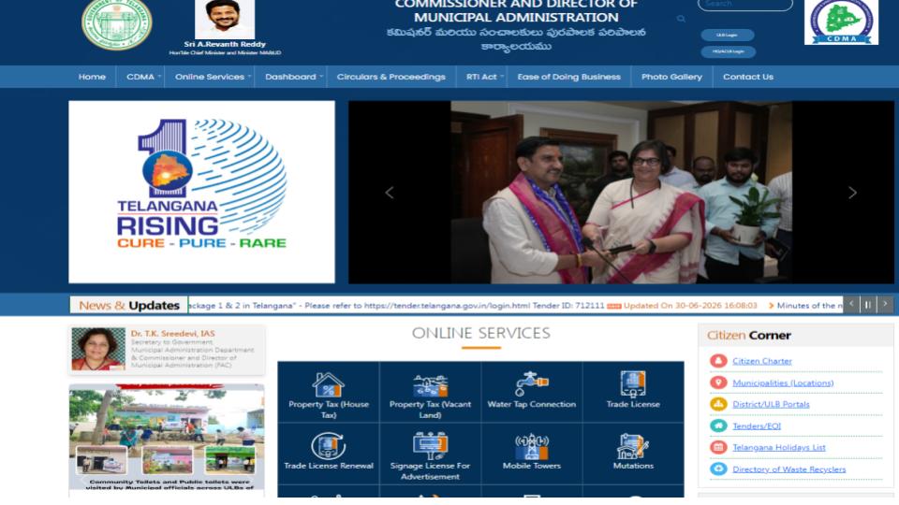Open Signage License For Advertisement icon
Image resolution: width=899 pixels, height=505 pixels.
click(430, 446)
